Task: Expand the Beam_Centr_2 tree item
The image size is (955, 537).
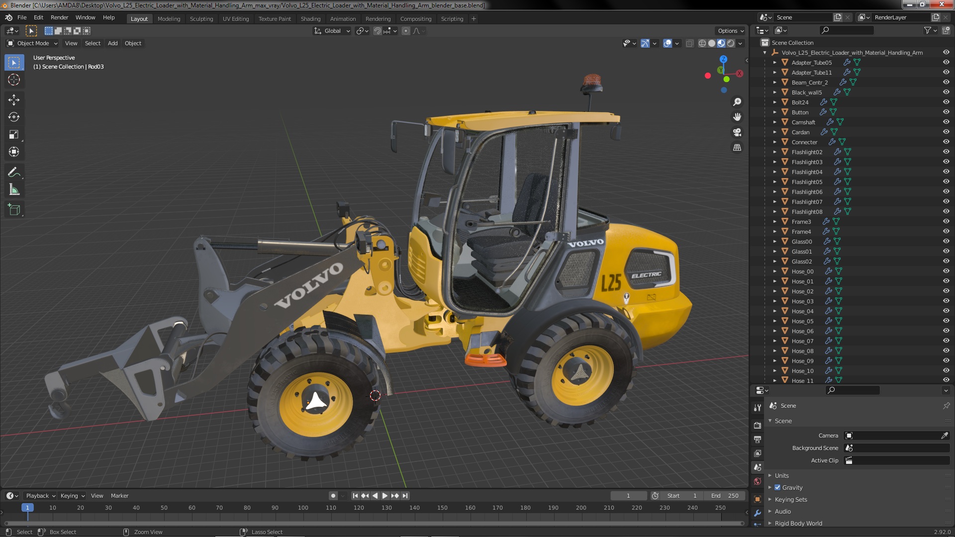Action: [774, 83]
